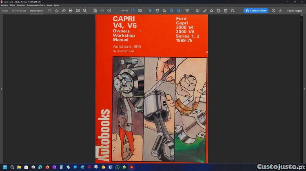This screenshot has height=171, width=306.
Task: Send file by email via envelope icon
Action: coord(78,11)
